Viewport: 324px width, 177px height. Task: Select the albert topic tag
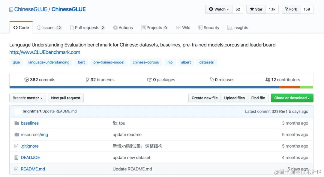tap(186, 62)
